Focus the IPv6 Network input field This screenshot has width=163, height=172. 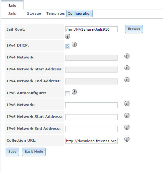[91, 105]
